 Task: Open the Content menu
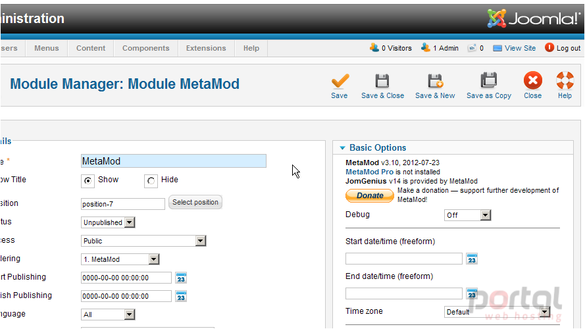(91, 48)
